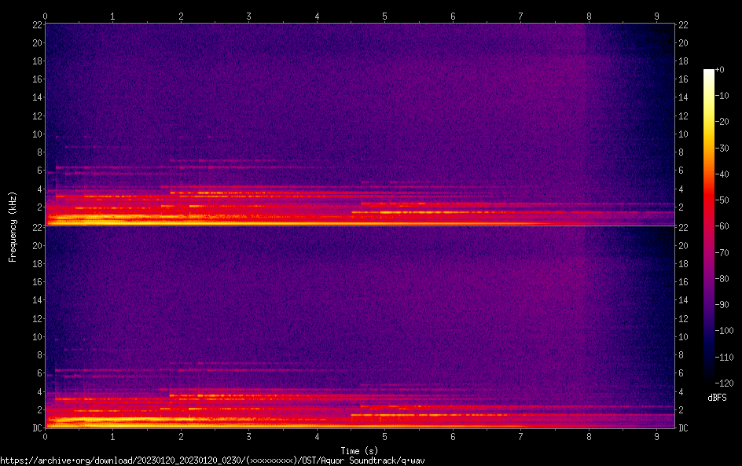Image resolution: width=742 pixels, height=466 pixels.
Task: Click the 'Time (s)' axis label
Action: (361, 451)
